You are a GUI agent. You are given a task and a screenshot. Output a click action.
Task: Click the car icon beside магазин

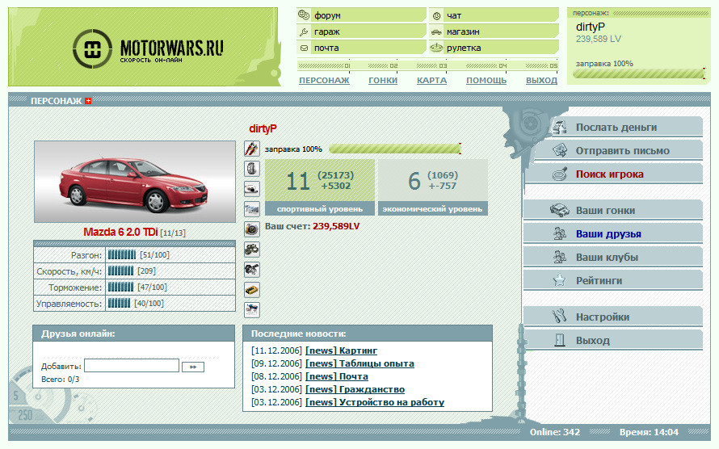[437, 31]
